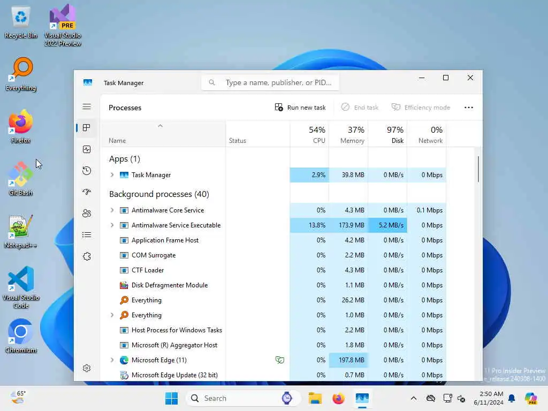This screenshot has width=548, height=411.
Task: Open Recycle Bin desktop icon
Action: 21,22
